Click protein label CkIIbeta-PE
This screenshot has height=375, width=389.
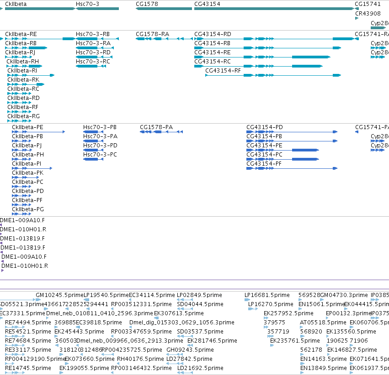point(27,127)
